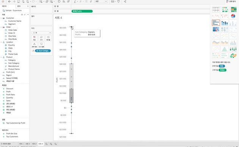
Task: Click the undo back arrow in toolbar
Action: 9,2
